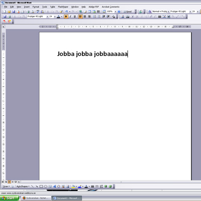Toggle Underline formatting

coord(75,17)
